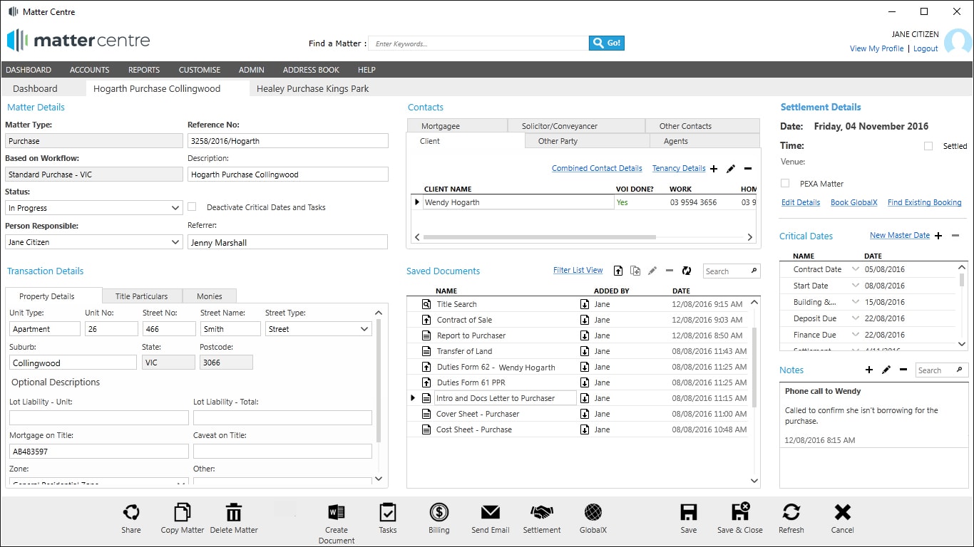
Task: Click the Find a Matter keywords field
Action: (478, 43)
